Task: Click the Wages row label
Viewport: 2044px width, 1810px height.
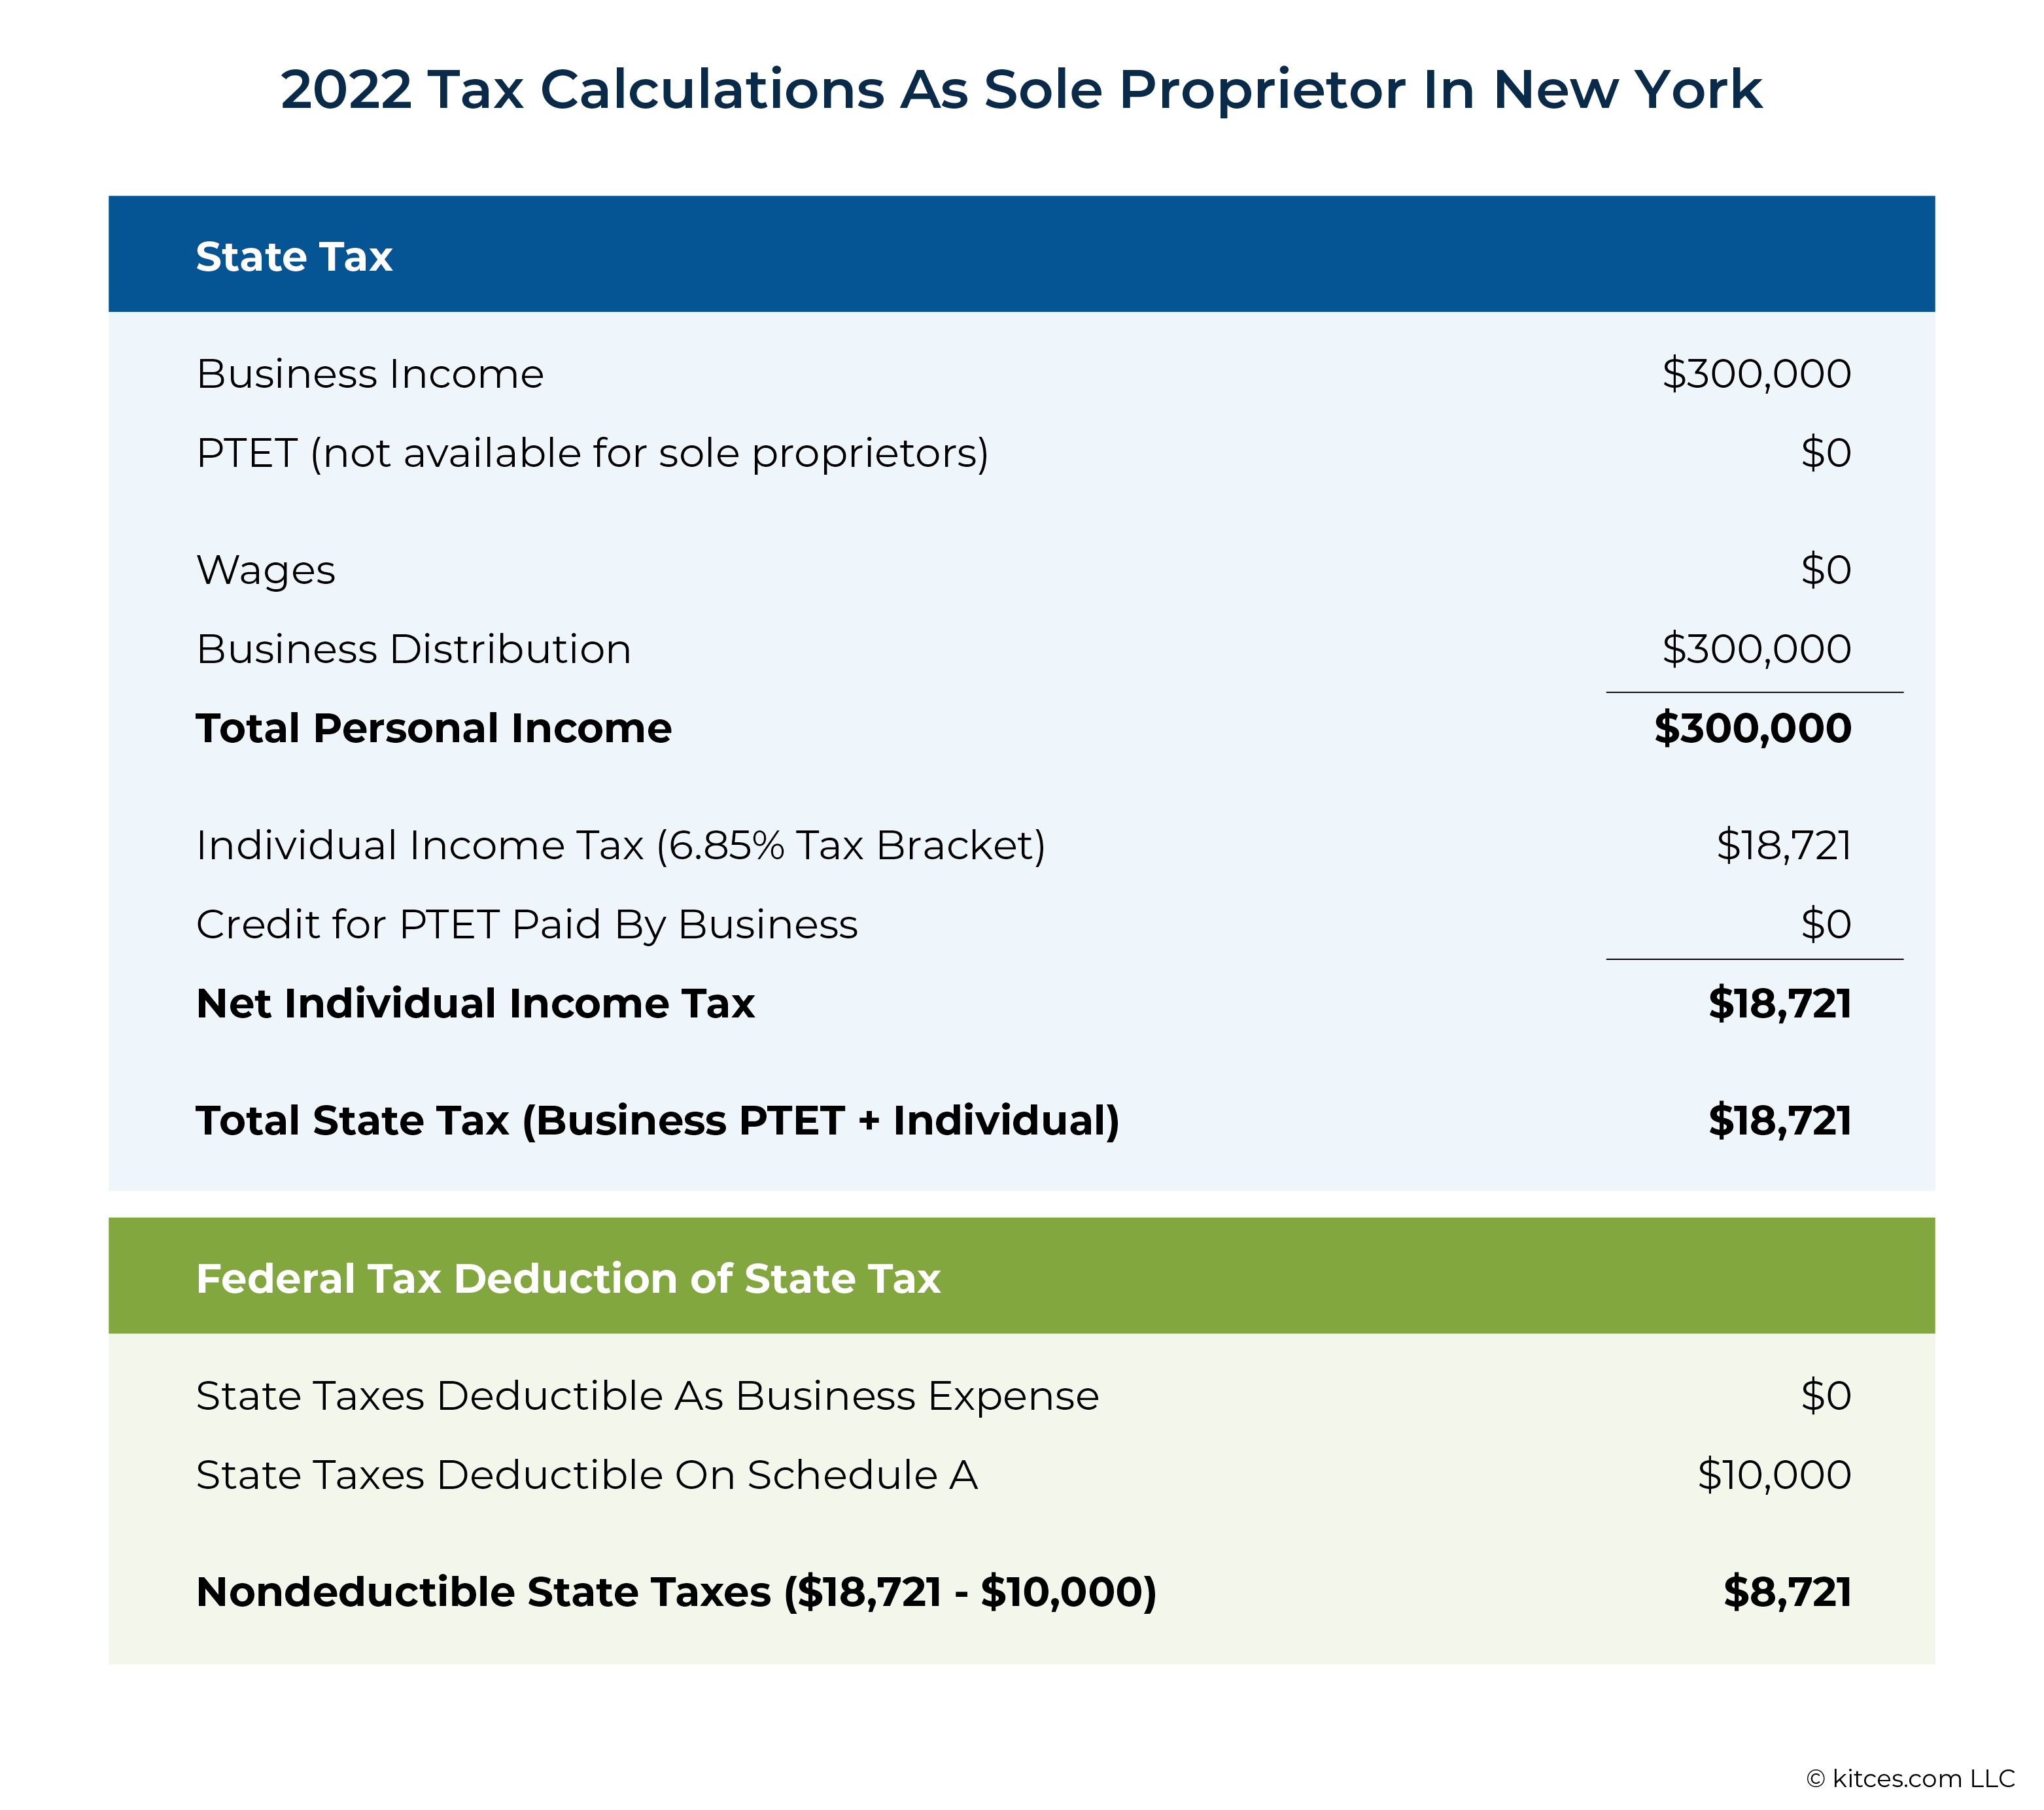Action: pyautogui.click(x=266, y=570)
